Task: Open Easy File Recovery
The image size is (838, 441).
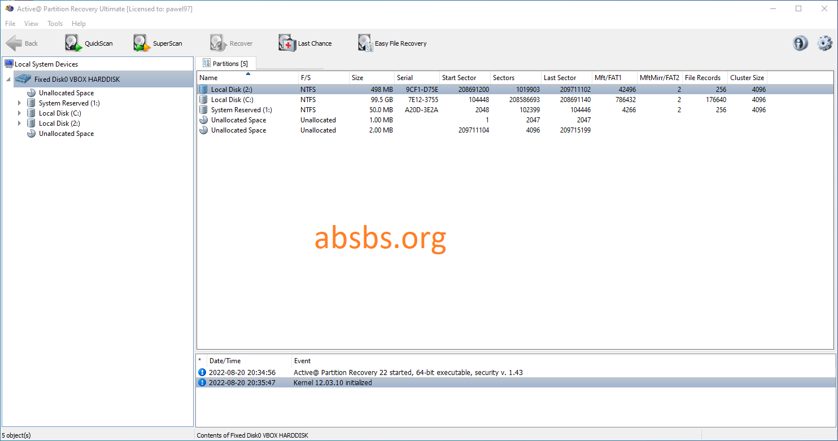Action: coord(392,43)
